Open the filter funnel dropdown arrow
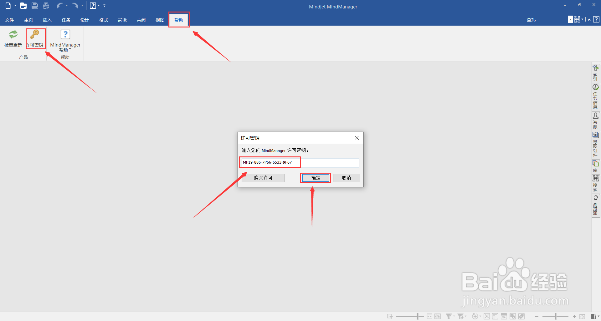Viewport: 601px width, 321px height. point(454,316)
